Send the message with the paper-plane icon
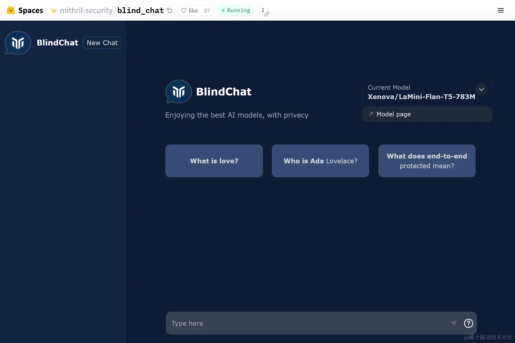This screenshot has height=343, width=515. click(x=453, y=323)
